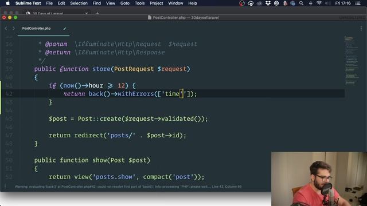Open the Find menu
This screenshot has width=367, height=206.
coord(97,3)
